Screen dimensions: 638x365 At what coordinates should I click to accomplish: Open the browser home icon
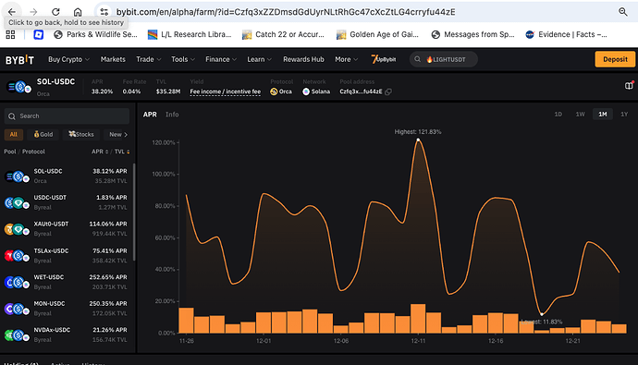pyautogui.click(x=78, y=12)
